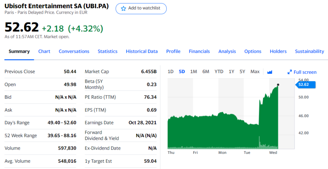
Task: Click the Add to watchlist button
Action: tap(141, 9)
